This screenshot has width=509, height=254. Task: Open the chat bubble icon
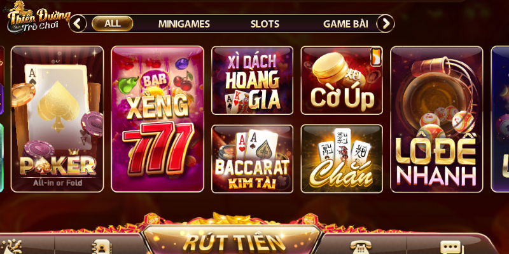click(x=450, y=248)
